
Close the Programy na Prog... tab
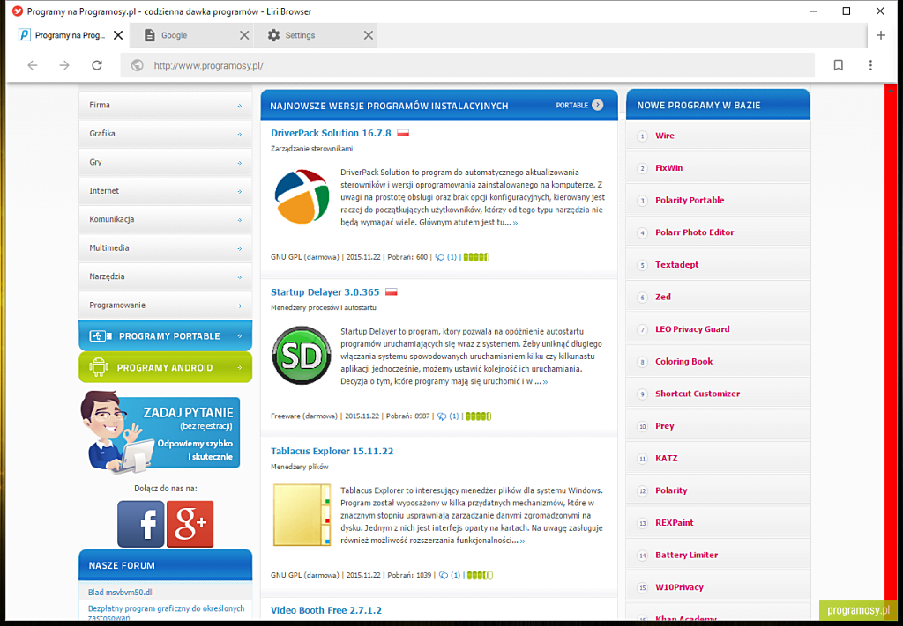click(x=118, y=35)
